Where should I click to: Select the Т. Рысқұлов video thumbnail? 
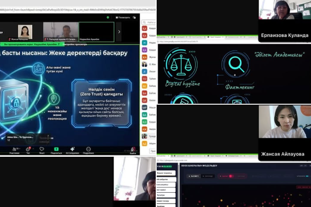coord(61,32)
